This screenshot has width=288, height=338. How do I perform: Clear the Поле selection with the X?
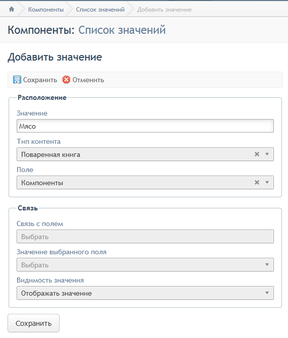pyautogui.click(x=257, y=182)
